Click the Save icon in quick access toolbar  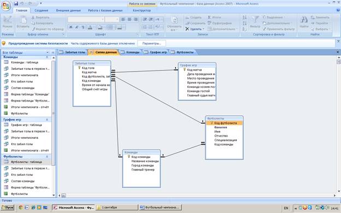16,3
